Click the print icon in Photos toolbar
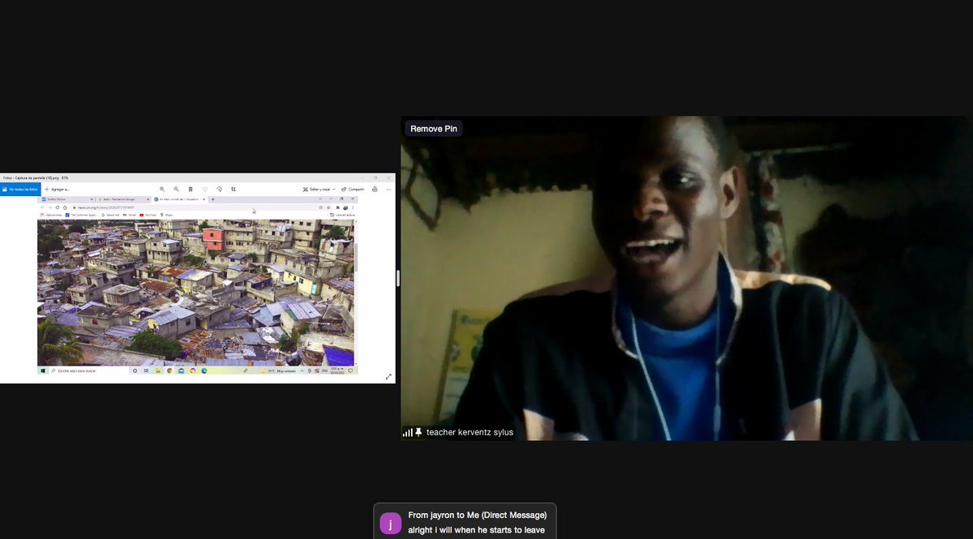973x539 pixels. point(375,189)
